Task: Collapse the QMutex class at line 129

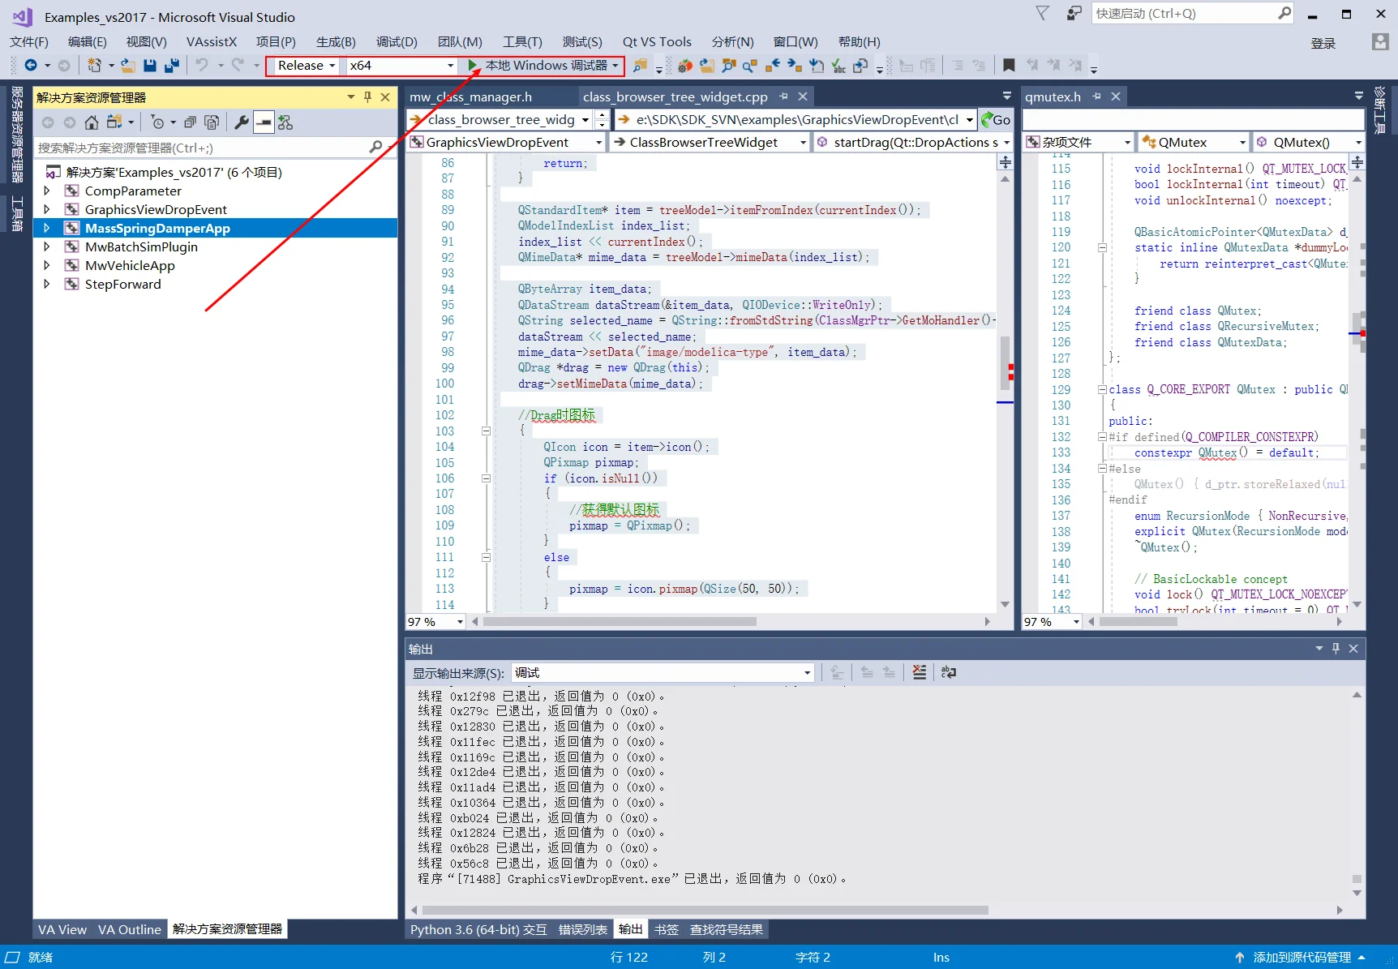Action: [x=1102, y=390]
